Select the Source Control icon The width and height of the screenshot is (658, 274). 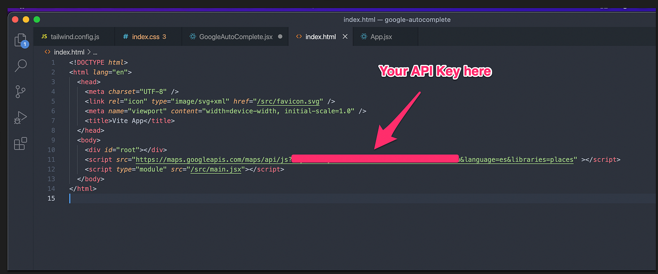pyautogui.click(x=20, y=92)
